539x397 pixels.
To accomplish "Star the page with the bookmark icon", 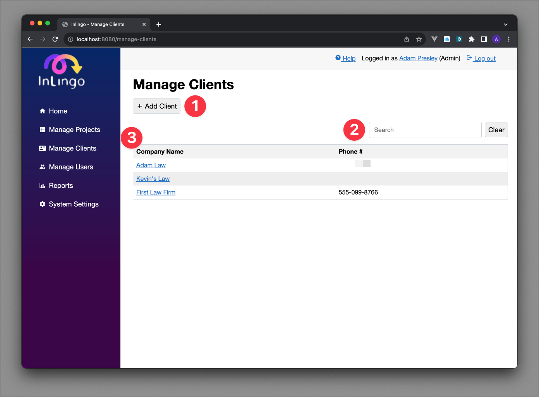I will [419, 39].
